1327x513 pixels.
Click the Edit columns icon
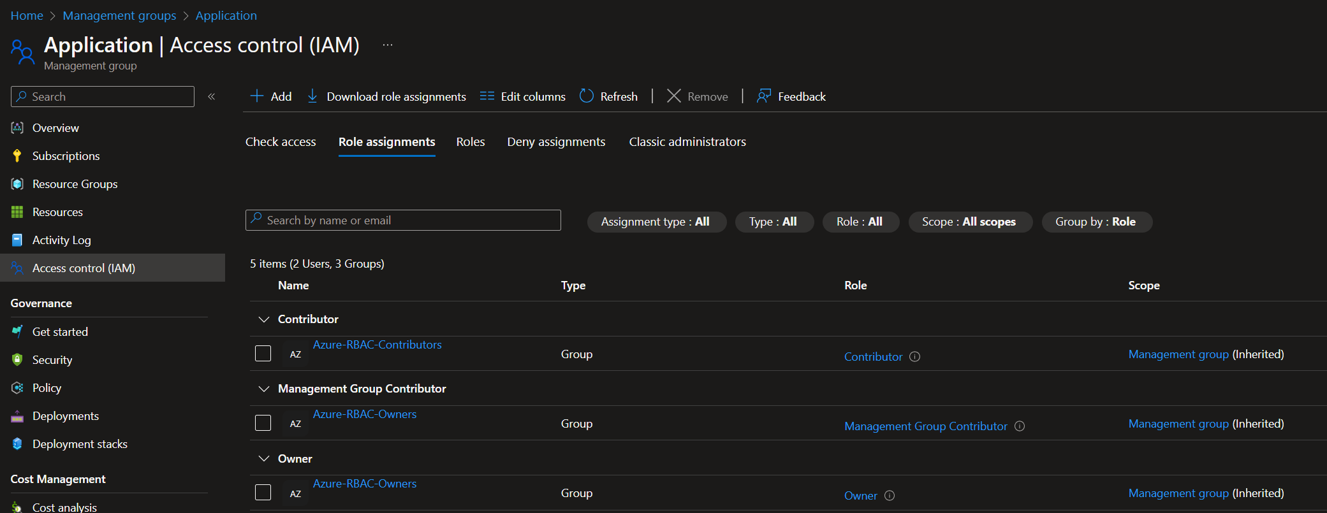(x=487, y=96)
